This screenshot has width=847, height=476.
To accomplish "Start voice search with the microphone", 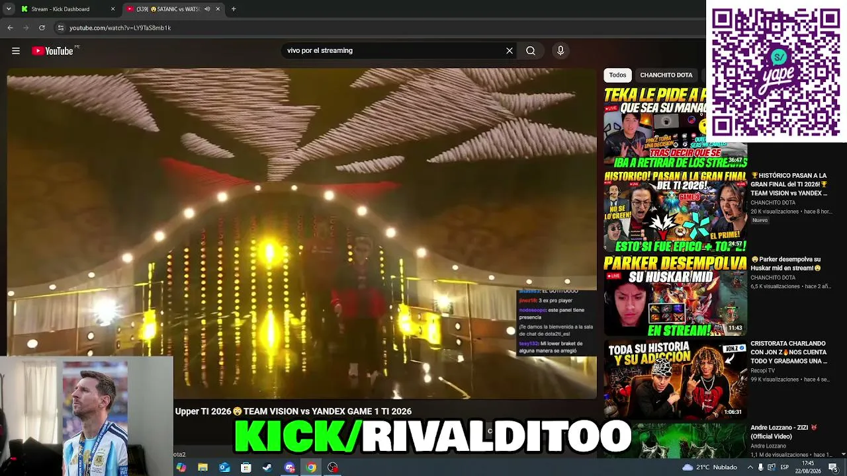I will (560, 50).
